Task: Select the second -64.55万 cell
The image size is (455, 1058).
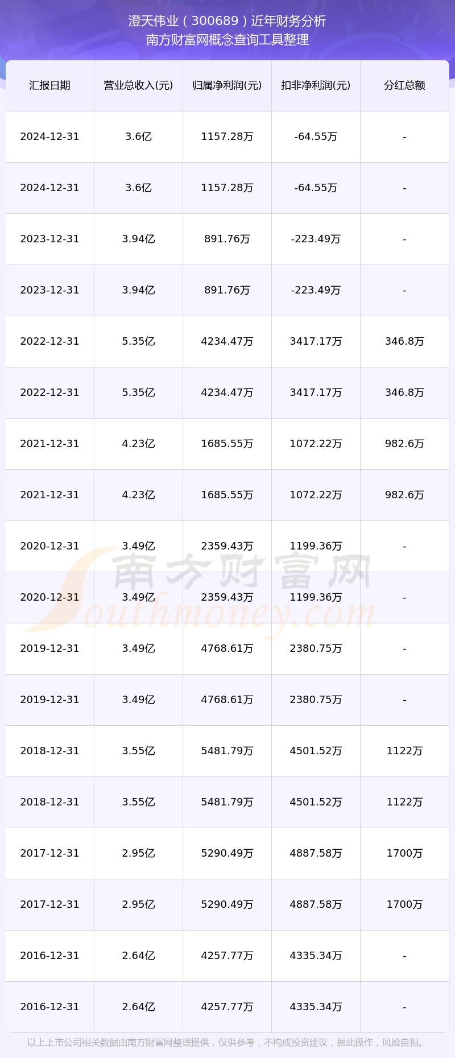Action: tap(316, 188)
